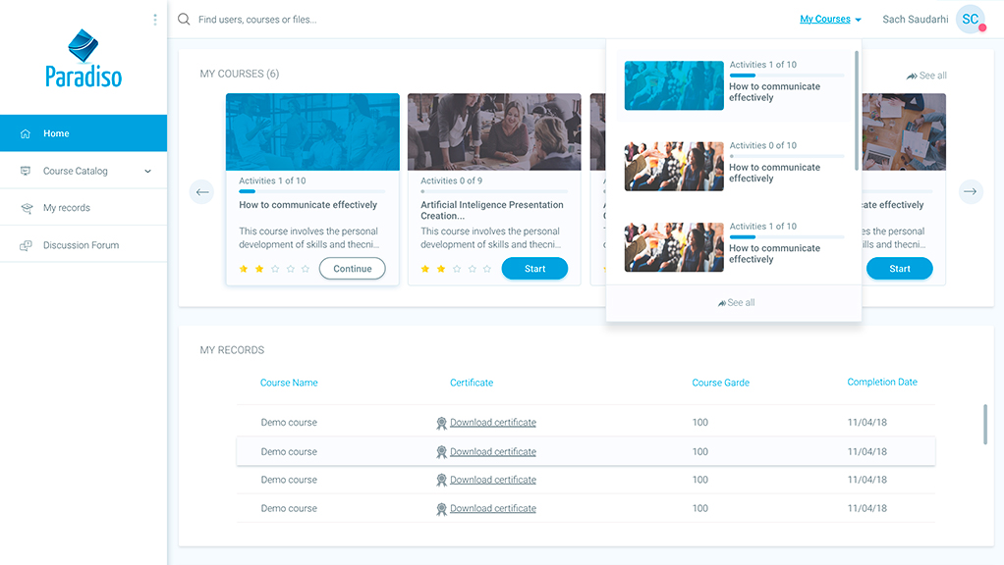Expand the Course Catalog chevron
1004x565 pixels.
148,172
